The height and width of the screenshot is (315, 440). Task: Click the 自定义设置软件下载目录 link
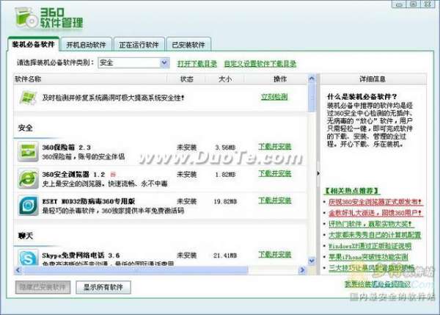(x=260, y=64)
